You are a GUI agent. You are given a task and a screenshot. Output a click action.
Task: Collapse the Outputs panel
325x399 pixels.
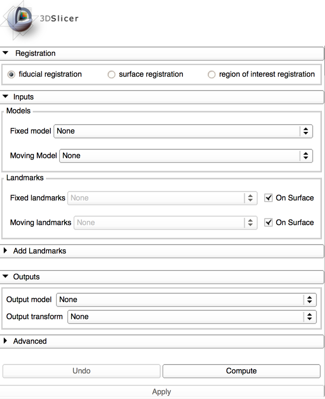tap(5, 276)
